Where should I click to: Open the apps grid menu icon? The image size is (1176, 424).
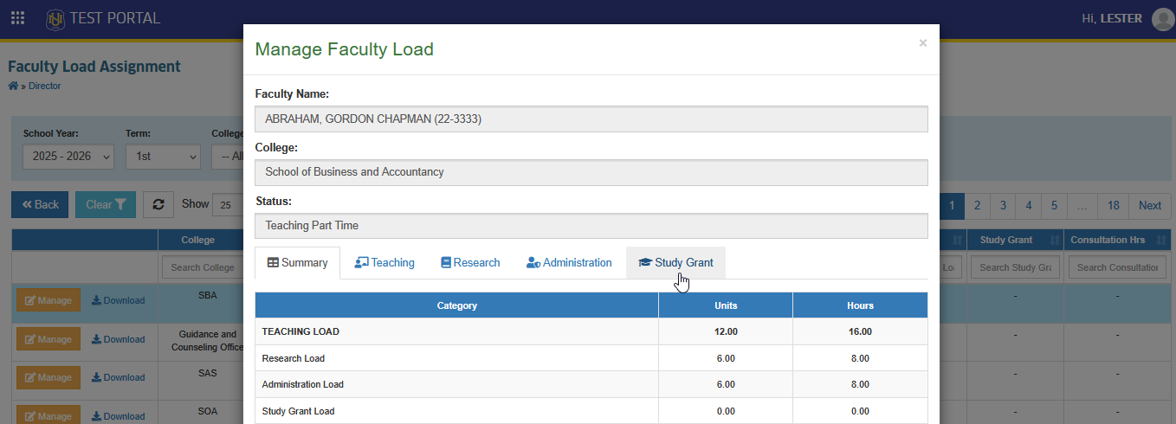point(17,18)
